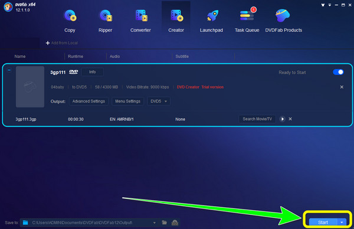Click the Name column header
This screenshot has width=354, height=229.
click(x=20, y=57)
